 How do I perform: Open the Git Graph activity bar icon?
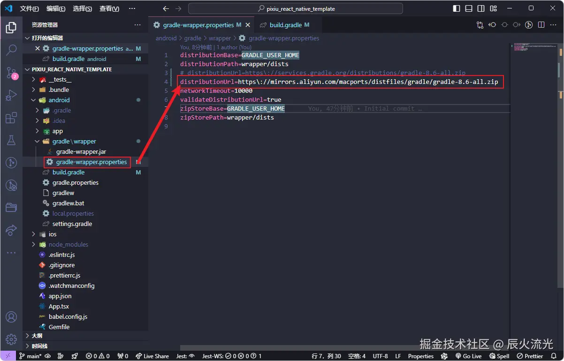pyautogui.click(x=11, y=163)
